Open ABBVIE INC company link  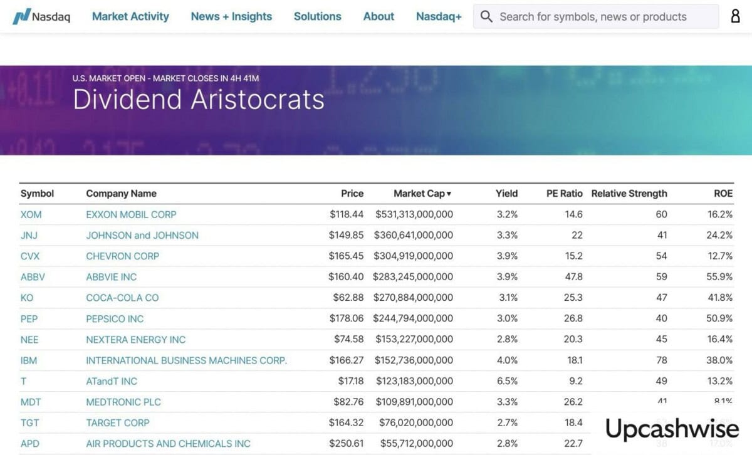point(111,276)
